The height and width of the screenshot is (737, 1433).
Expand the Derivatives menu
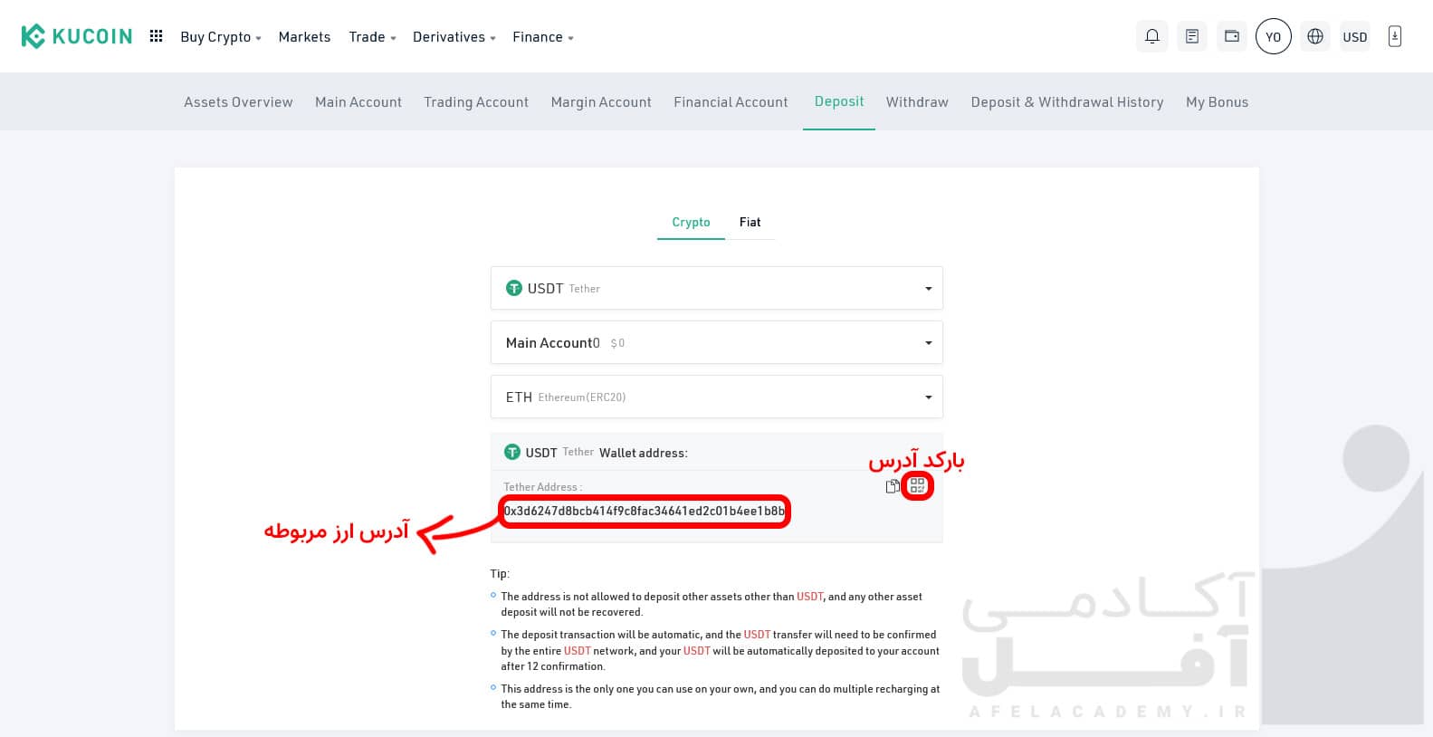point(454,37)
